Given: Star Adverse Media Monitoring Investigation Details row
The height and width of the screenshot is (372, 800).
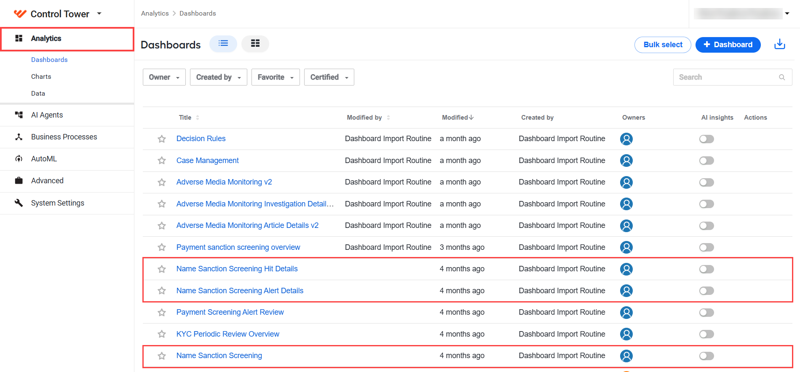Looking at the screenshot, I should [x=162, y=204].
